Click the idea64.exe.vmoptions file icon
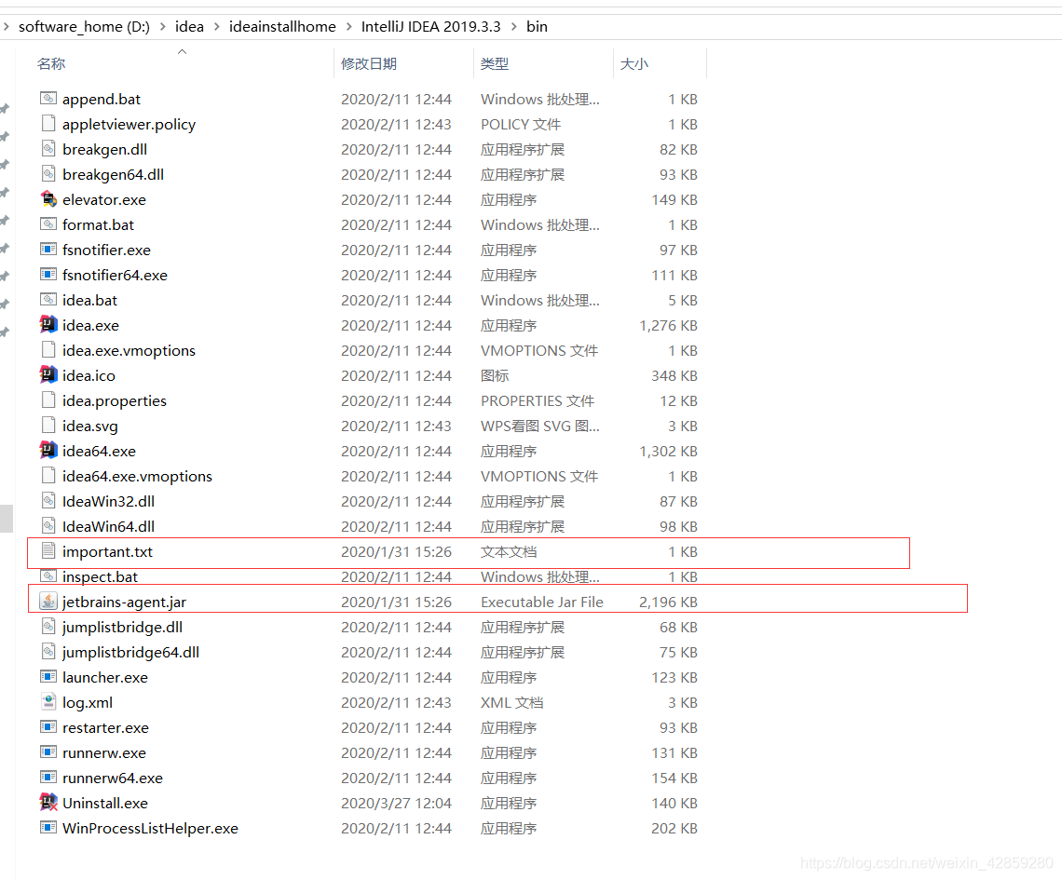Viewport: 1062px width, 880px height. pos(48,475)
